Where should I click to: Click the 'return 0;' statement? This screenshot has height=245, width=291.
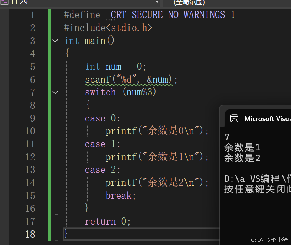[x=108, y=221]
